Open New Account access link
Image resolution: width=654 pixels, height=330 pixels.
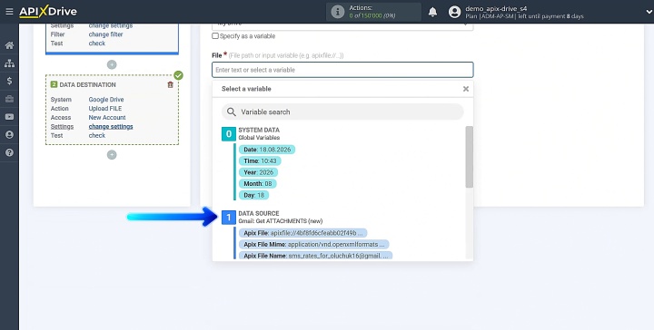(x=107, y=117)
